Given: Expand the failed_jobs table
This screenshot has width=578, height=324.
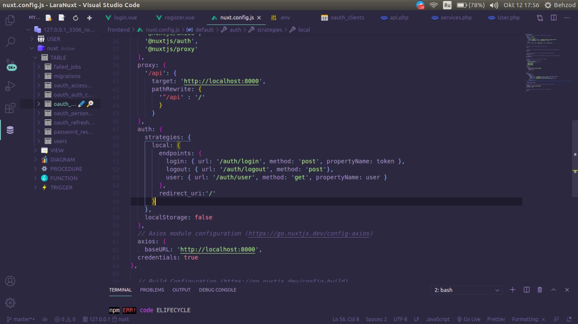Looking at the screenshot, I should point(39,67).
